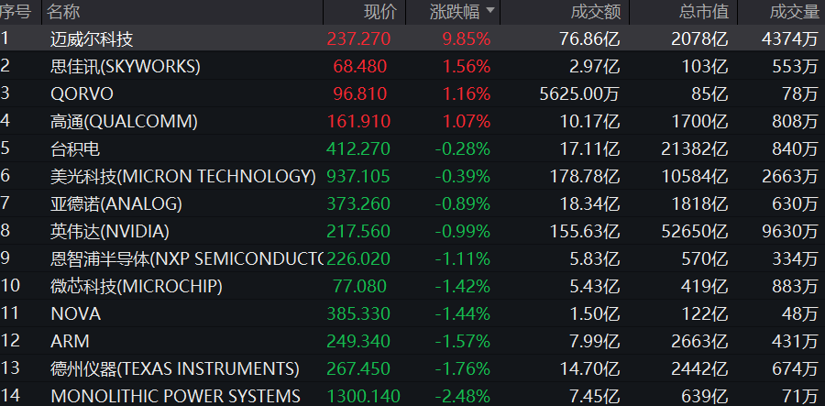Select the 台积电 stock name
Image resolution: width=825 pixels, height=406 pixels.
[75, 148]
